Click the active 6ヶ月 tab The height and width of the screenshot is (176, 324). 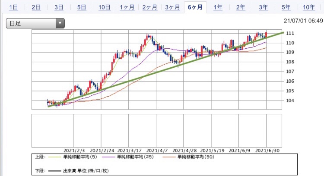click(x=195, y=7)
